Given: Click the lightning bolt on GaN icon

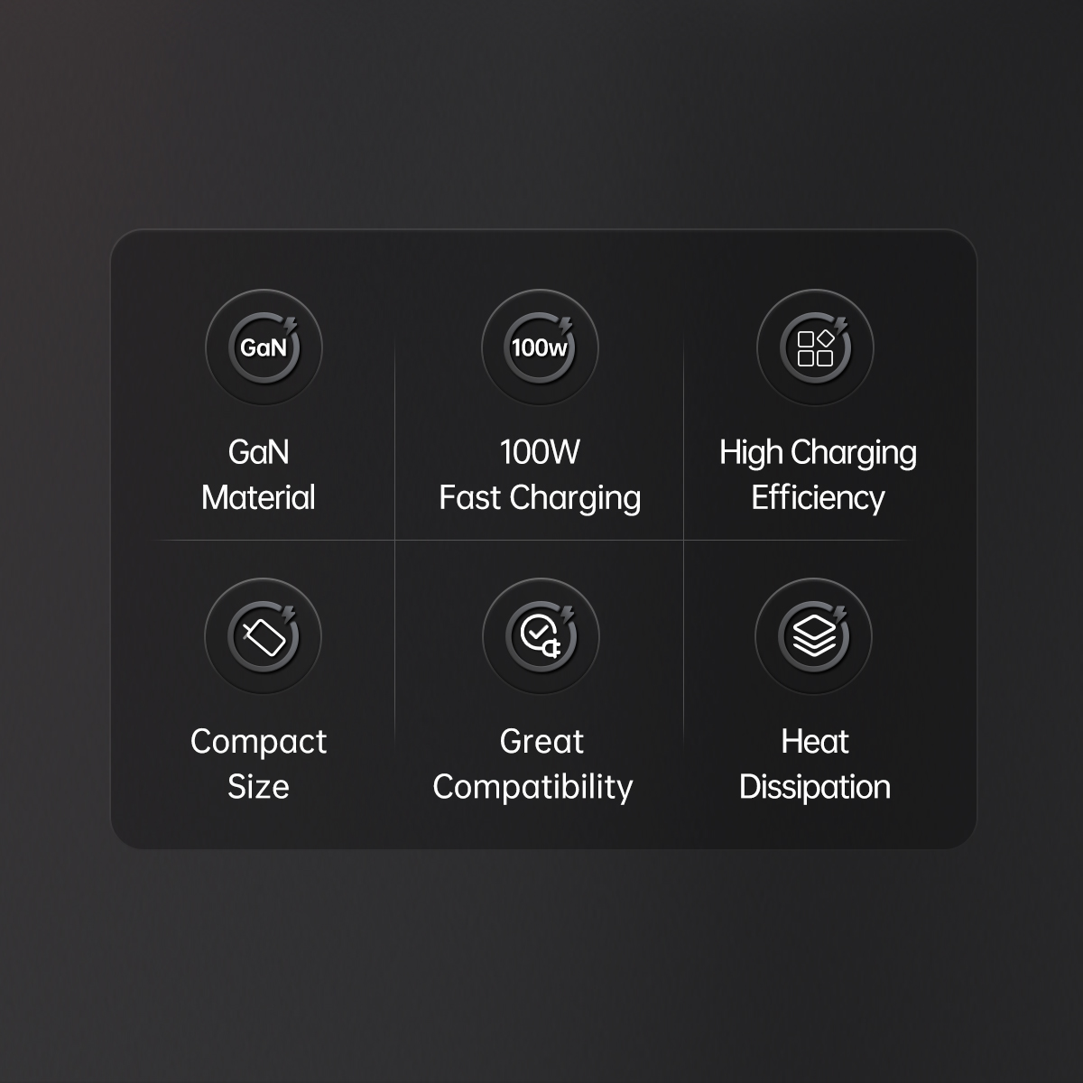Looking at the screenshot, I should click(291, 323).
